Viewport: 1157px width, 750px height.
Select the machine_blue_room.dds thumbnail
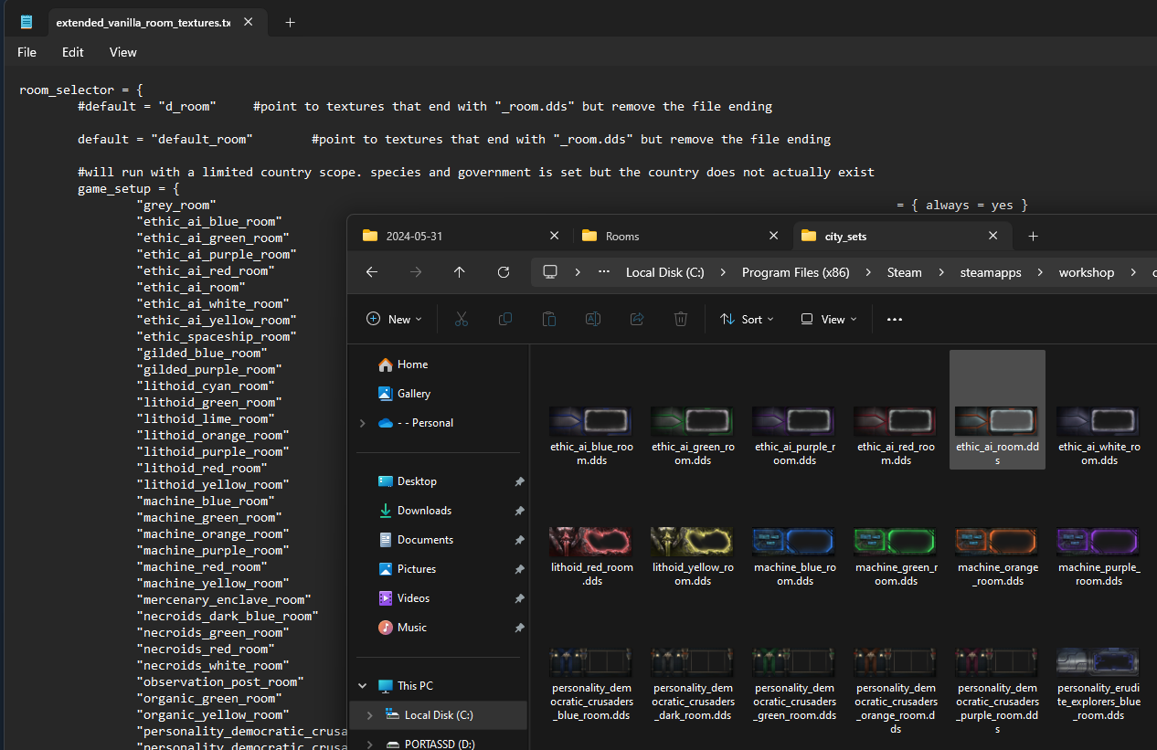click(x=794, y=556)
